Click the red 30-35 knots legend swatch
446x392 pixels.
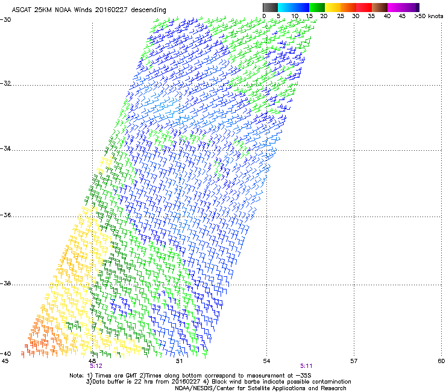click(x=364, y=7)
